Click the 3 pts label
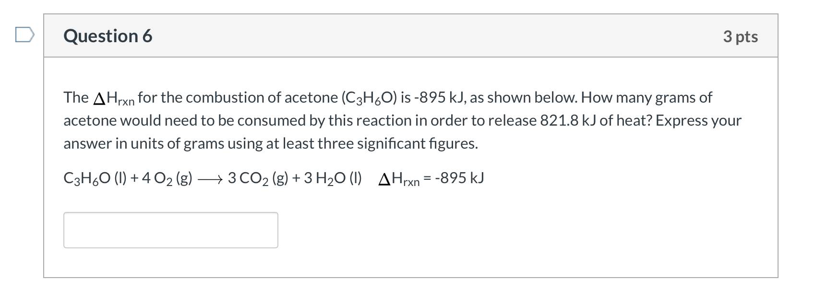The height and width of the screenshot is (303, 815). [x=740, y=36]
